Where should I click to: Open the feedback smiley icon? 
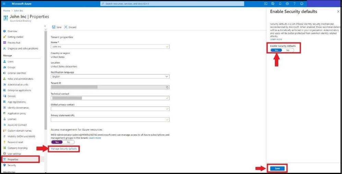(302, 3)
